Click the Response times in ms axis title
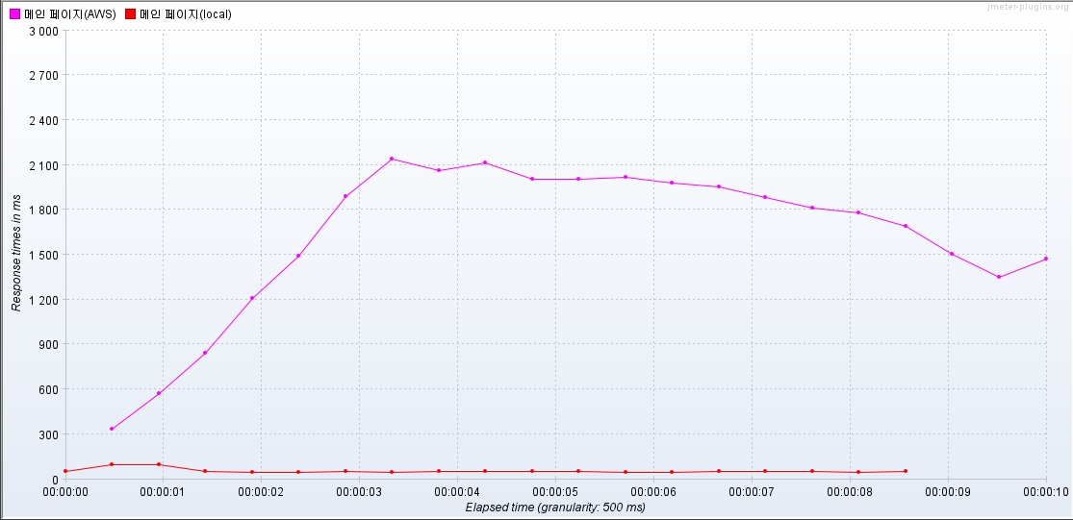This screenshot has height=520, width=1073. click(x=16, y=253)
